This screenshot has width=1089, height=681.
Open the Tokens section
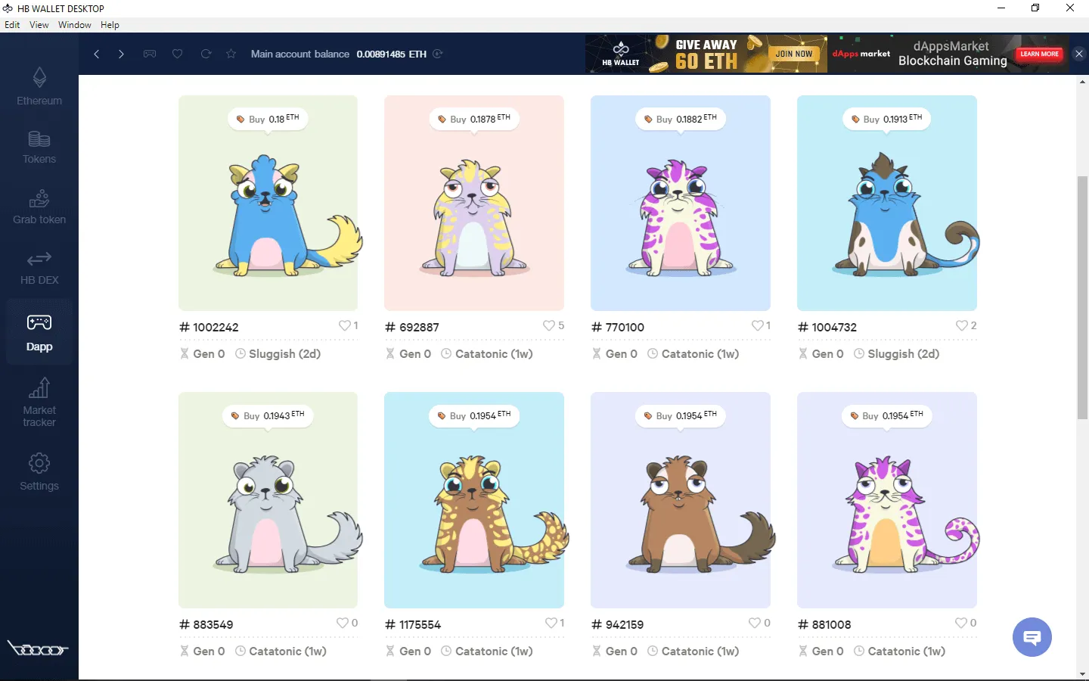[x=39, y=146]
